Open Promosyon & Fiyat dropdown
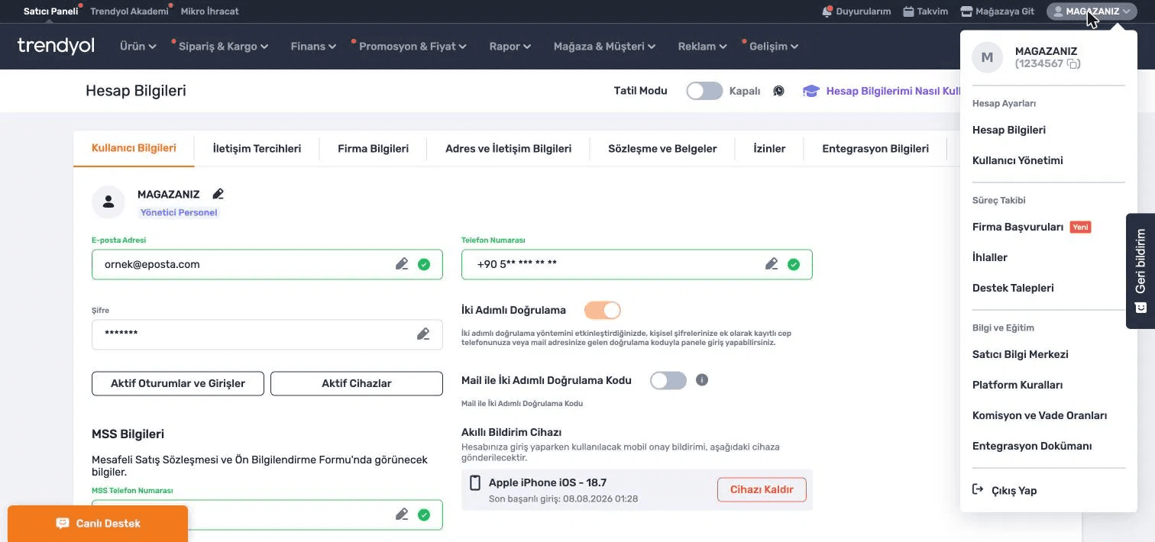This screenshot has height=542, width=1155. coord(412,46)
